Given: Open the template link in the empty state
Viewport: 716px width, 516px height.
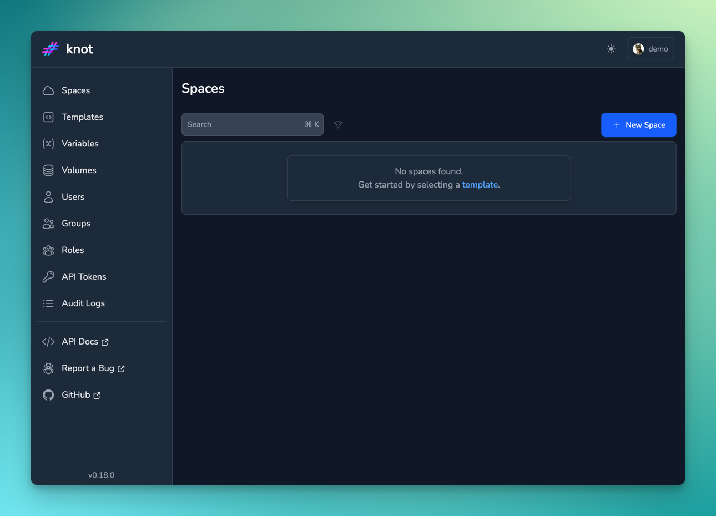Looking at the screenshot, I should [480, 184].
